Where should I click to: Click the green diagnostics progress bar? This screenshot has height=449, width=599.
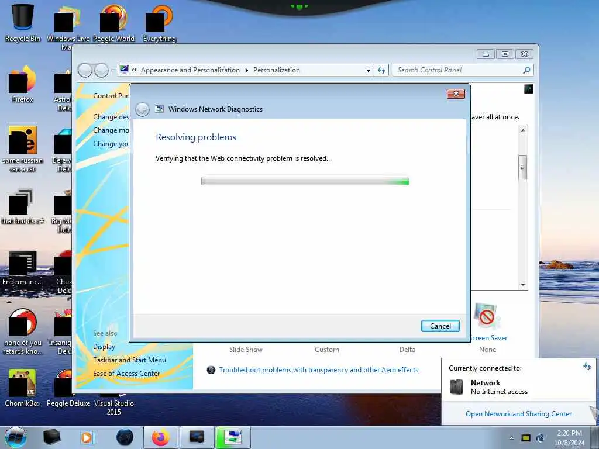pyautogui.click(x=305, y=181)
